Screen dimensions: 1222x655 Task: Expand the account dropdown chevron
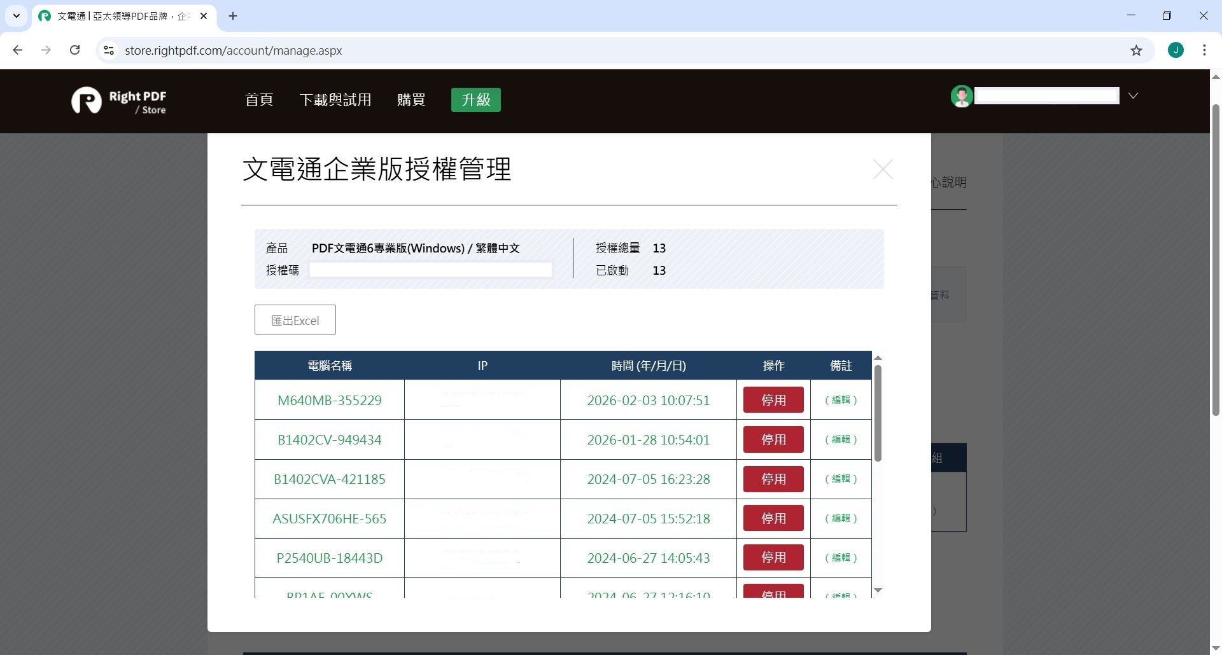[x=1133, y=96]
